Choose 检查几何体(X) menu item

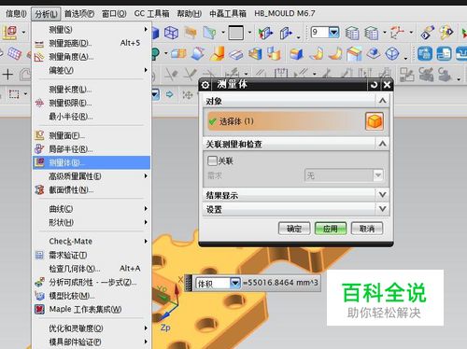[92, 269]
